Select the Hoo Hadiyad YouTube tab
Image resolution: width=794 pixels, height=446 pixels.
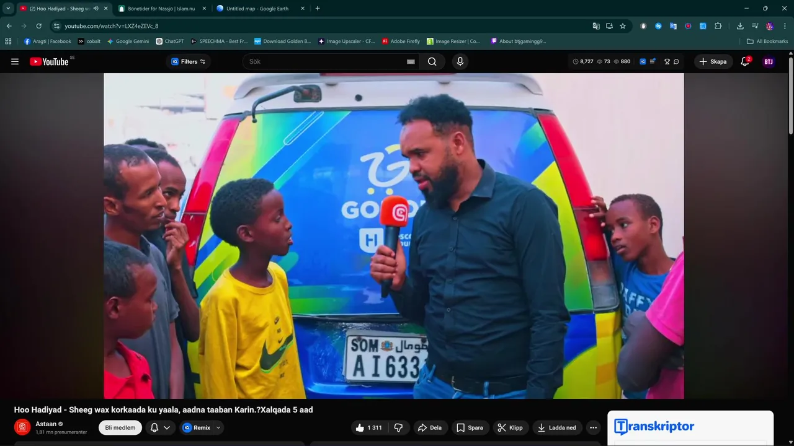pyautogui.click(x=63, y=9)
